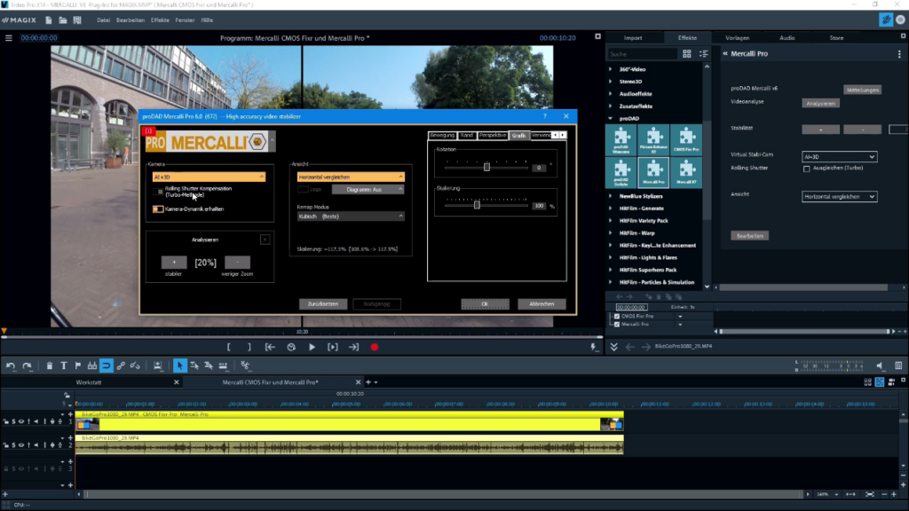Open the Ansicht dropdown in effects panel
The width and height of the screenshot is (909, 511).
[x=840, y=197]
